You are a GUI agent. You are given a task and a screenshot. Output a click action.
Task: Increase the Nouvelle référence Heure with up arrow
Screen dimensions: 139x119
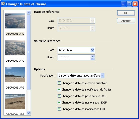[93, 56]
